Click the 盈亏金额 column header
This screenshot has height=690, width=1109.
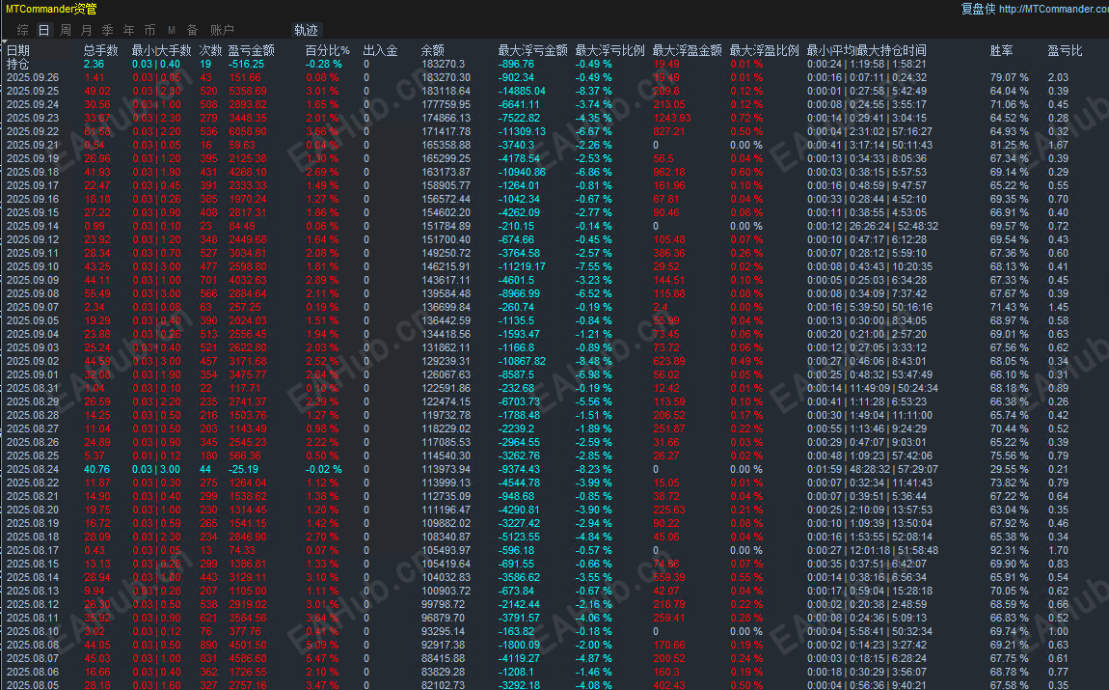coord(251,50)
